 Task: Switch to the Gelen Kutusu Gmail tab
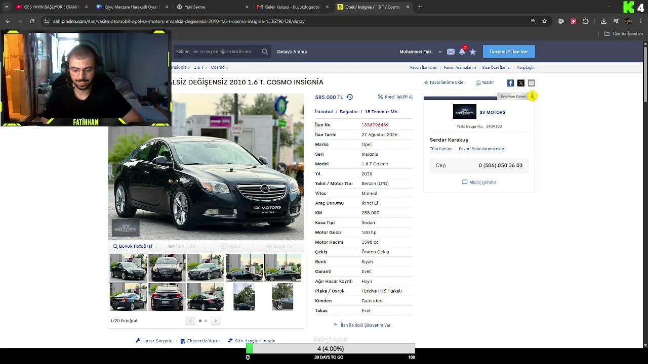tap(292, 7)
